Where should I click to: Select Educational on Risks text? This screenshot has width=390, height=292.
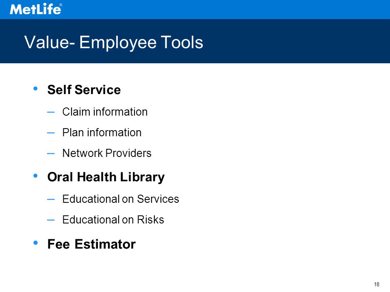click(113, 219)
